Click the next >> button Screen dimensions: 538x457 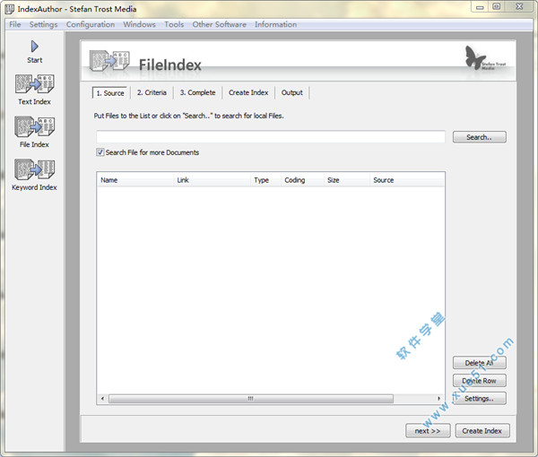tap(428, 431)
